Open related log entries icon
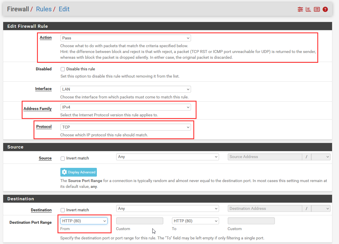The image size is (339, 244). pyautogui.click(x=317, y=9)
